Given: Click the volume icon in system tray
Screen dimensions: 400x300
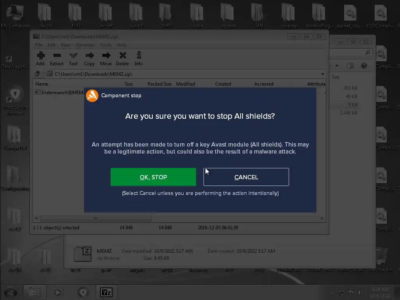Looking at the screenshot, I should [360, 292].
